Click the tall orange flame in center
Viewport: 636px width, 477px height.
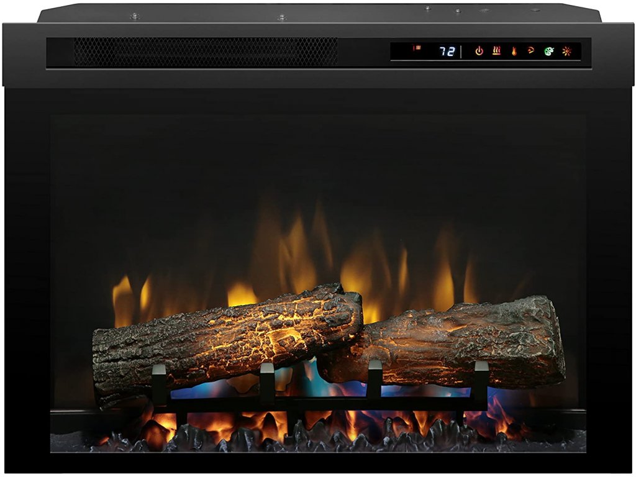(x=297, y=255)
